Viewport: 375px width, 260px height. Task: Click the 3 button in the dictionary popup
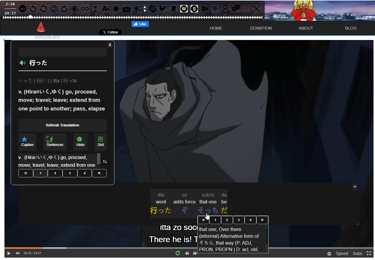(70, 173)
